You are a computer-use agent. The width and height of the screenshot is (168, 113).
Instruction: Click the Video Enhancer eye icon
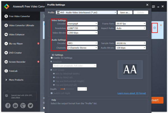[x=6, y=35]
